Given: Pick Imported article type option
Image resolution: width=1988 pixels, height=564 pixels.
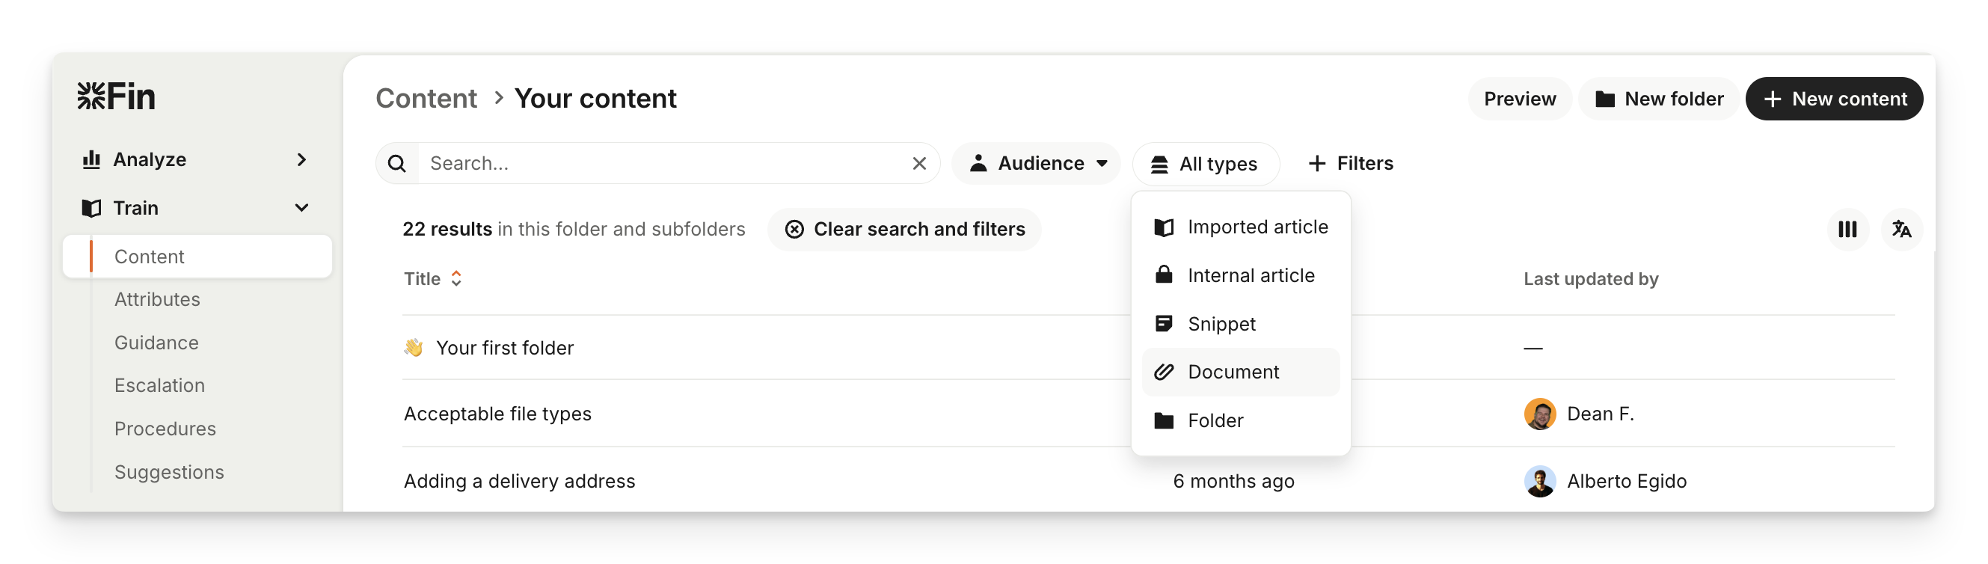Looking at the screenshot, I should [1257, 227].
